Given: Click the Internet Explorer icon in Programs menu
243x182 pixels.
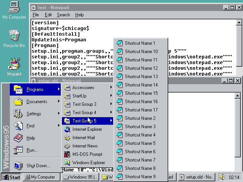Looking at the screenshot, I should click(87, 129).
